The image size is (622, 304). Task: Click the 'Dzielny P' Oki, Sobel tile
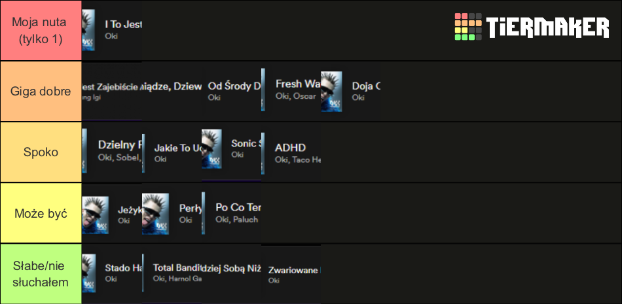coord(112,152)
